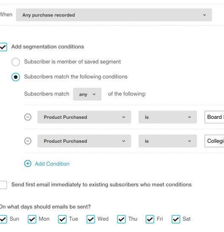Screen dimensions: 224x232
Task: Open the second 'is' operator dropdown
Action: point(168,141)
